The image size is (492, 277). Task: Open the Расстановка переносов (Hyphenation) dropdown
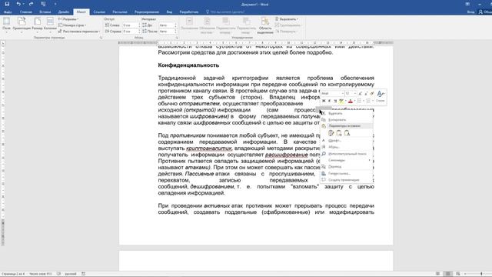[x=79, y=32]
